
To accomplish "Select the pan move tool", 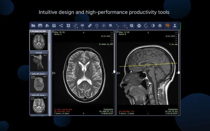I will [104, 25].
